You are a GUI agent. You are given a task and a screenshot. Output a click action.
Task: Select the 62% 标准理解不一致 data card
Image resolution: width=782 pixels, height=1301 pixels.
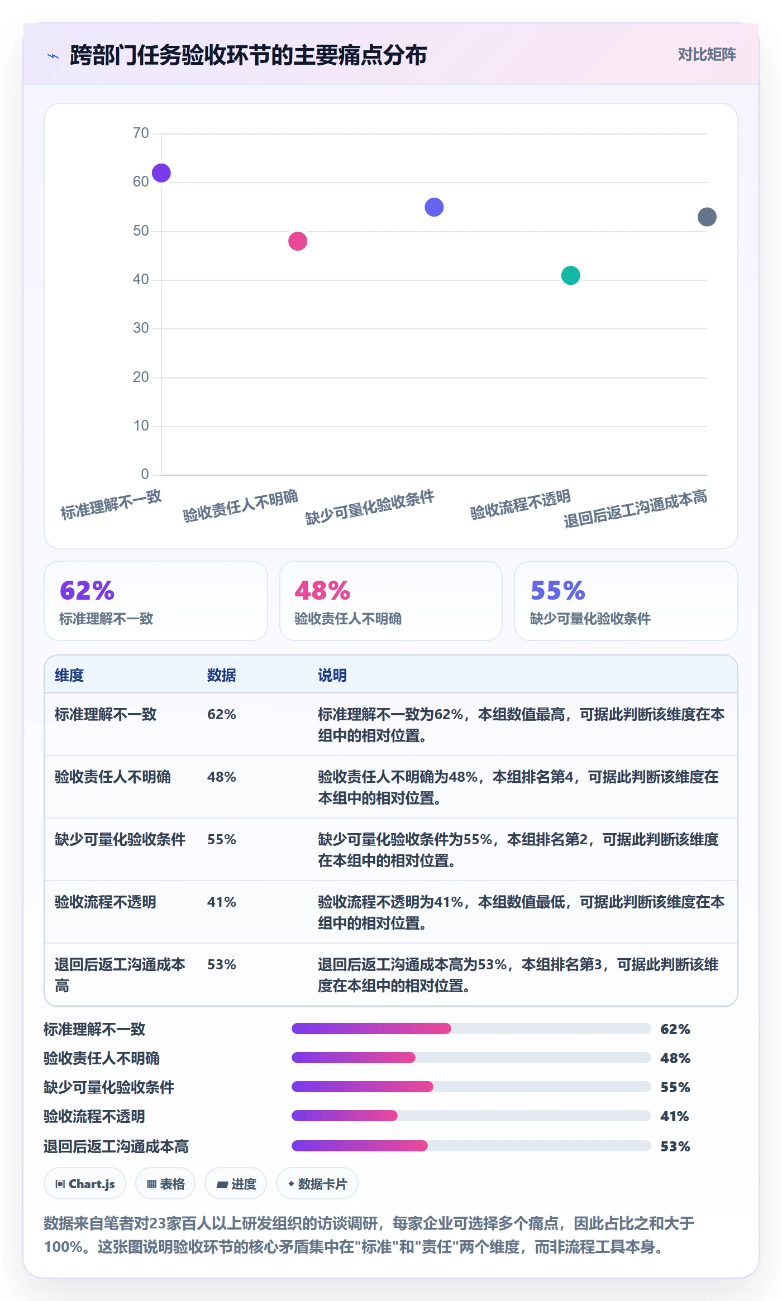pyautogui.click(x=156, y=601)
